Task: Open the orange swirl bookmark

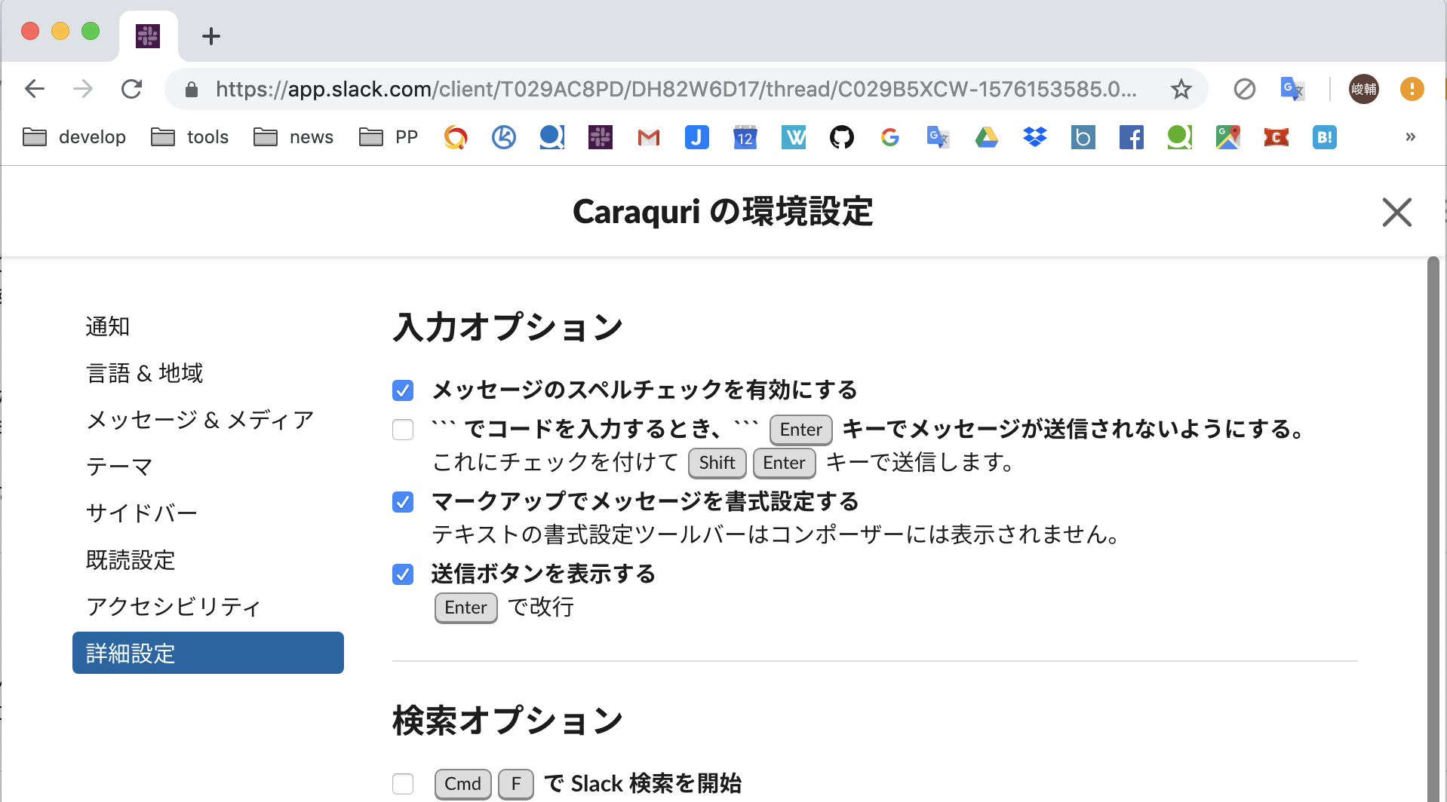Action: pos(456,137)
